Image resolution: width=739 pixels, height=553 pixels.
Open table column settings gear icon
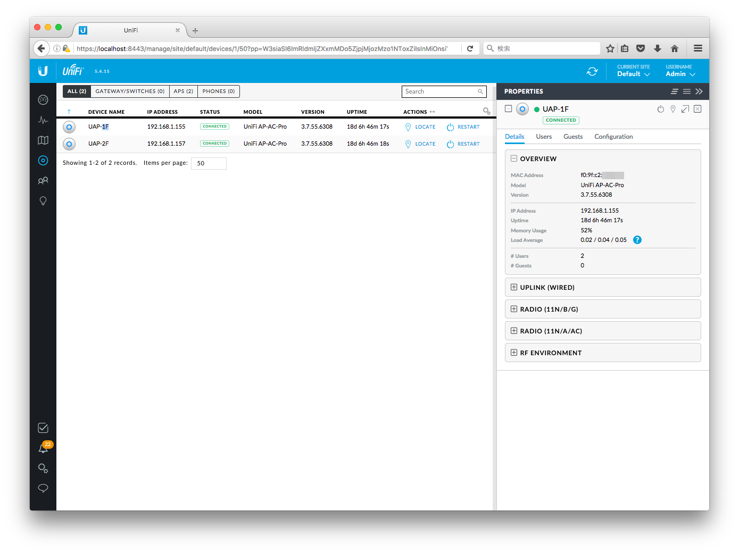coord(486,111)
